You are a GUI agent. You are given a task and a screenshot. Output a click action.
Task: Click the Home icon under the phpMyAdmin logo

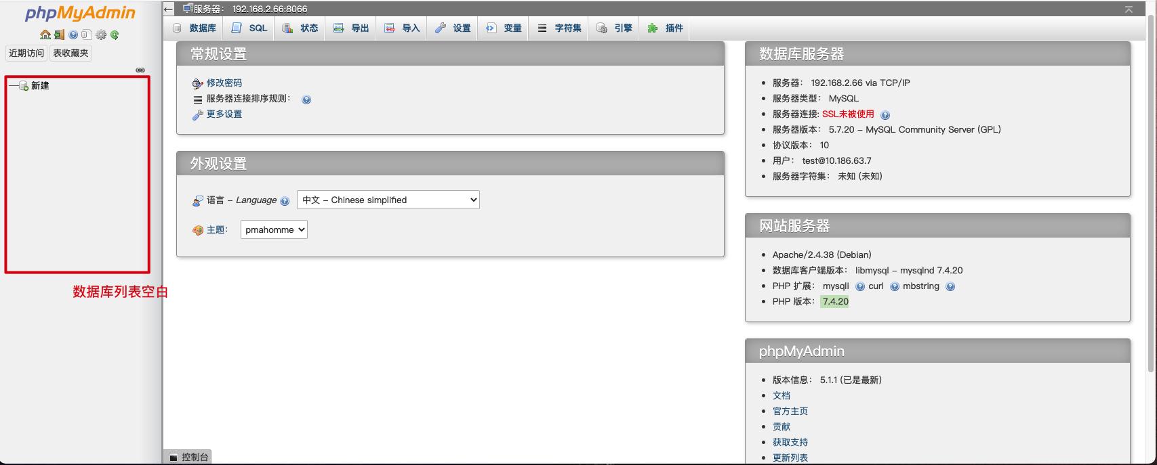pyautogui.click(x=45, y=35)
